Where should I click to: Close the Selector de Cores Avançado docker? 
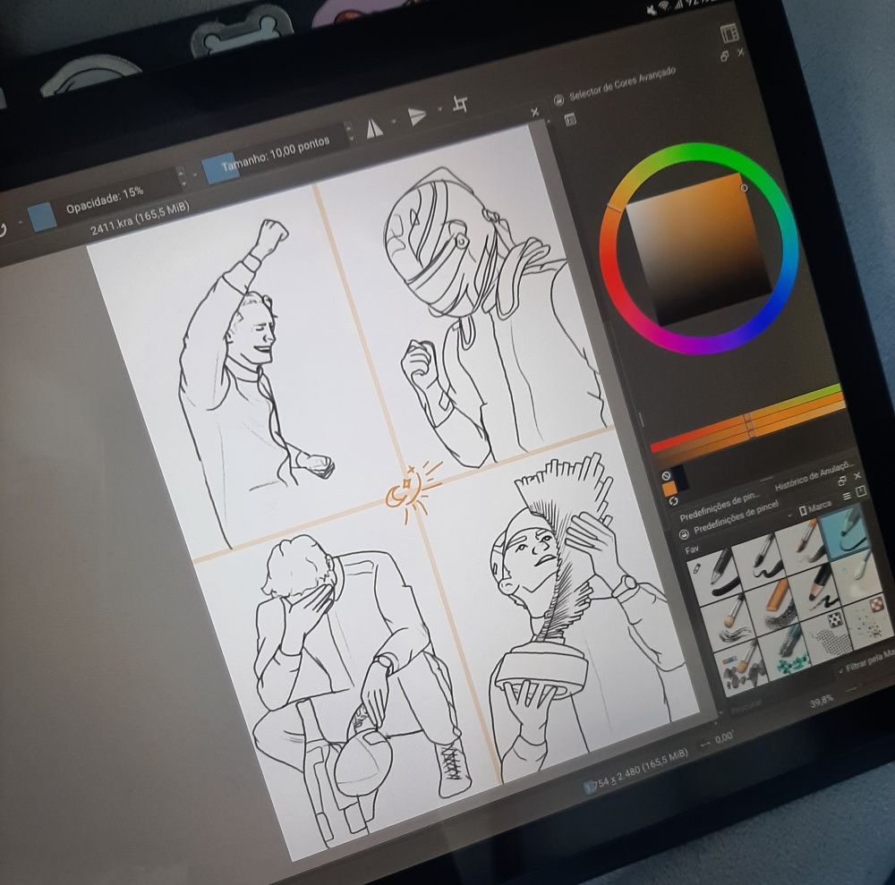click(x=741, y=52)
